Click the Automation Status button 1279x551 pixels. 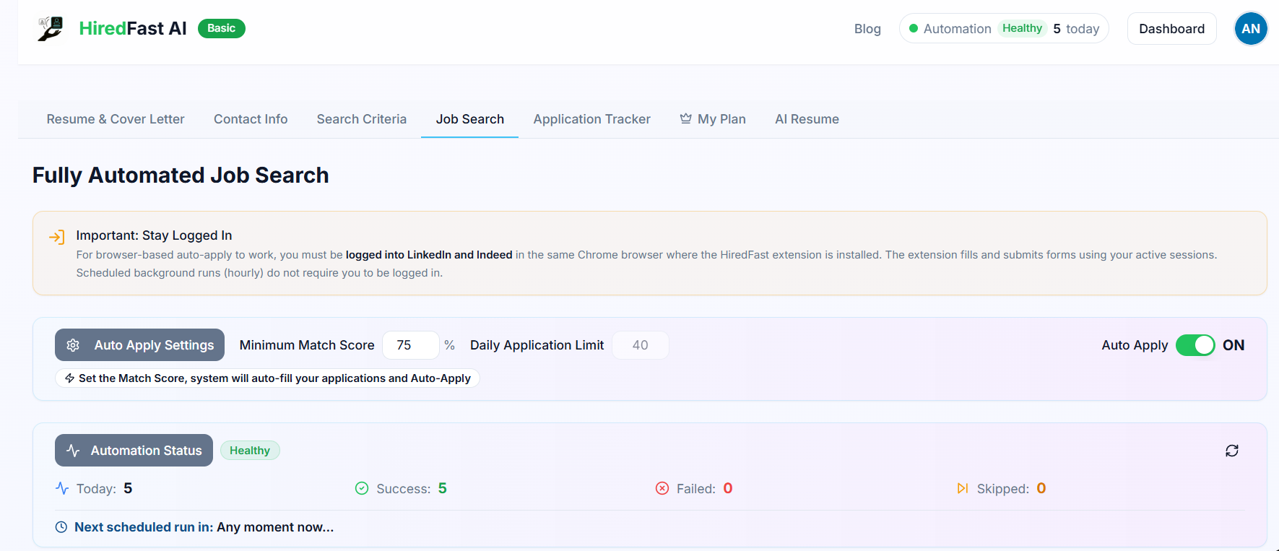point(134,451)
